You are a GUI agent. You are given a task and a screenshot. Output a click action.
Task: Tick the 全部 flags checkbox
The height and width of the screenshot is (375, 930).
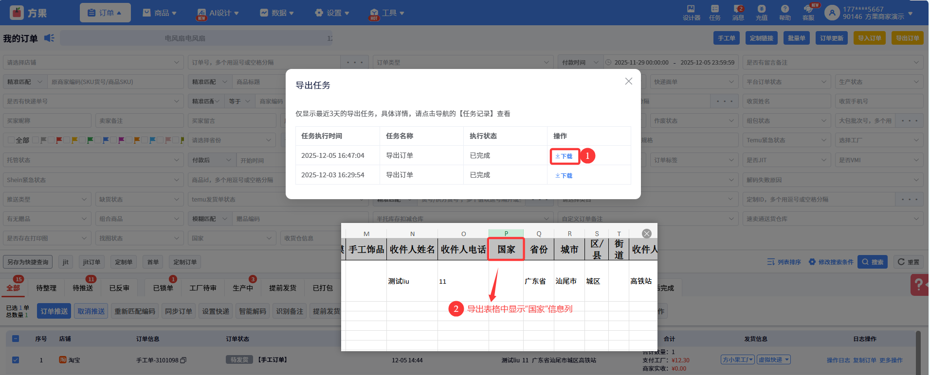pyautogui.click(x=11, y=140)
